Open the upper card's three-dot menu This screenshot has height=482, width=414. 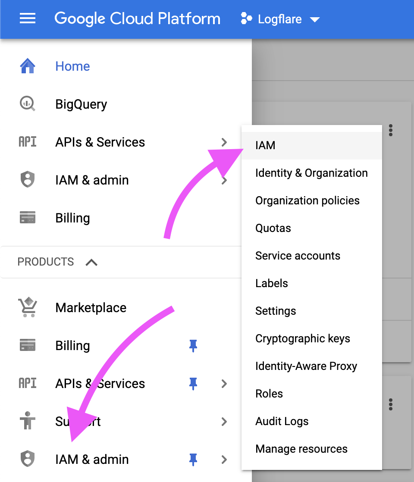(x=391, y=130)
